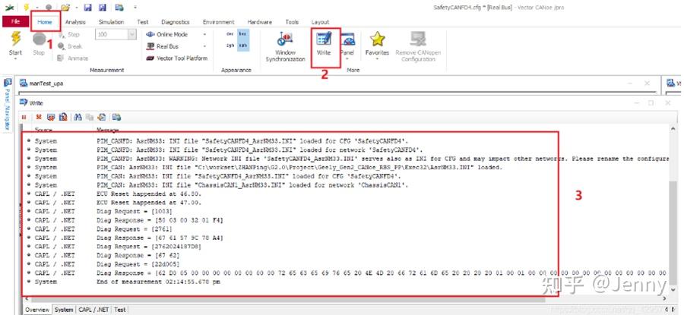Select the 'ECU Reset happended at 46.80.' row
The image size is (684, 315).
[x=347, y=194]
